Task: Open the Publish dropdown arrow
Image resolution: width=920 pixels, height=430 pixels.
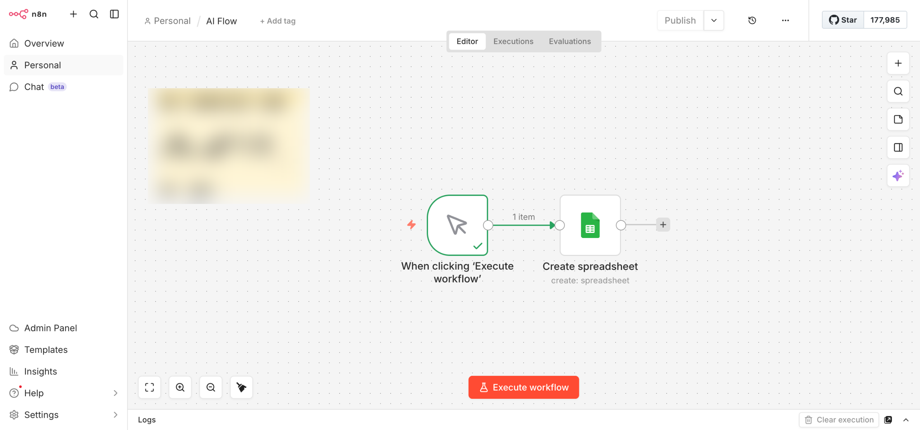Action: (714, 20)
